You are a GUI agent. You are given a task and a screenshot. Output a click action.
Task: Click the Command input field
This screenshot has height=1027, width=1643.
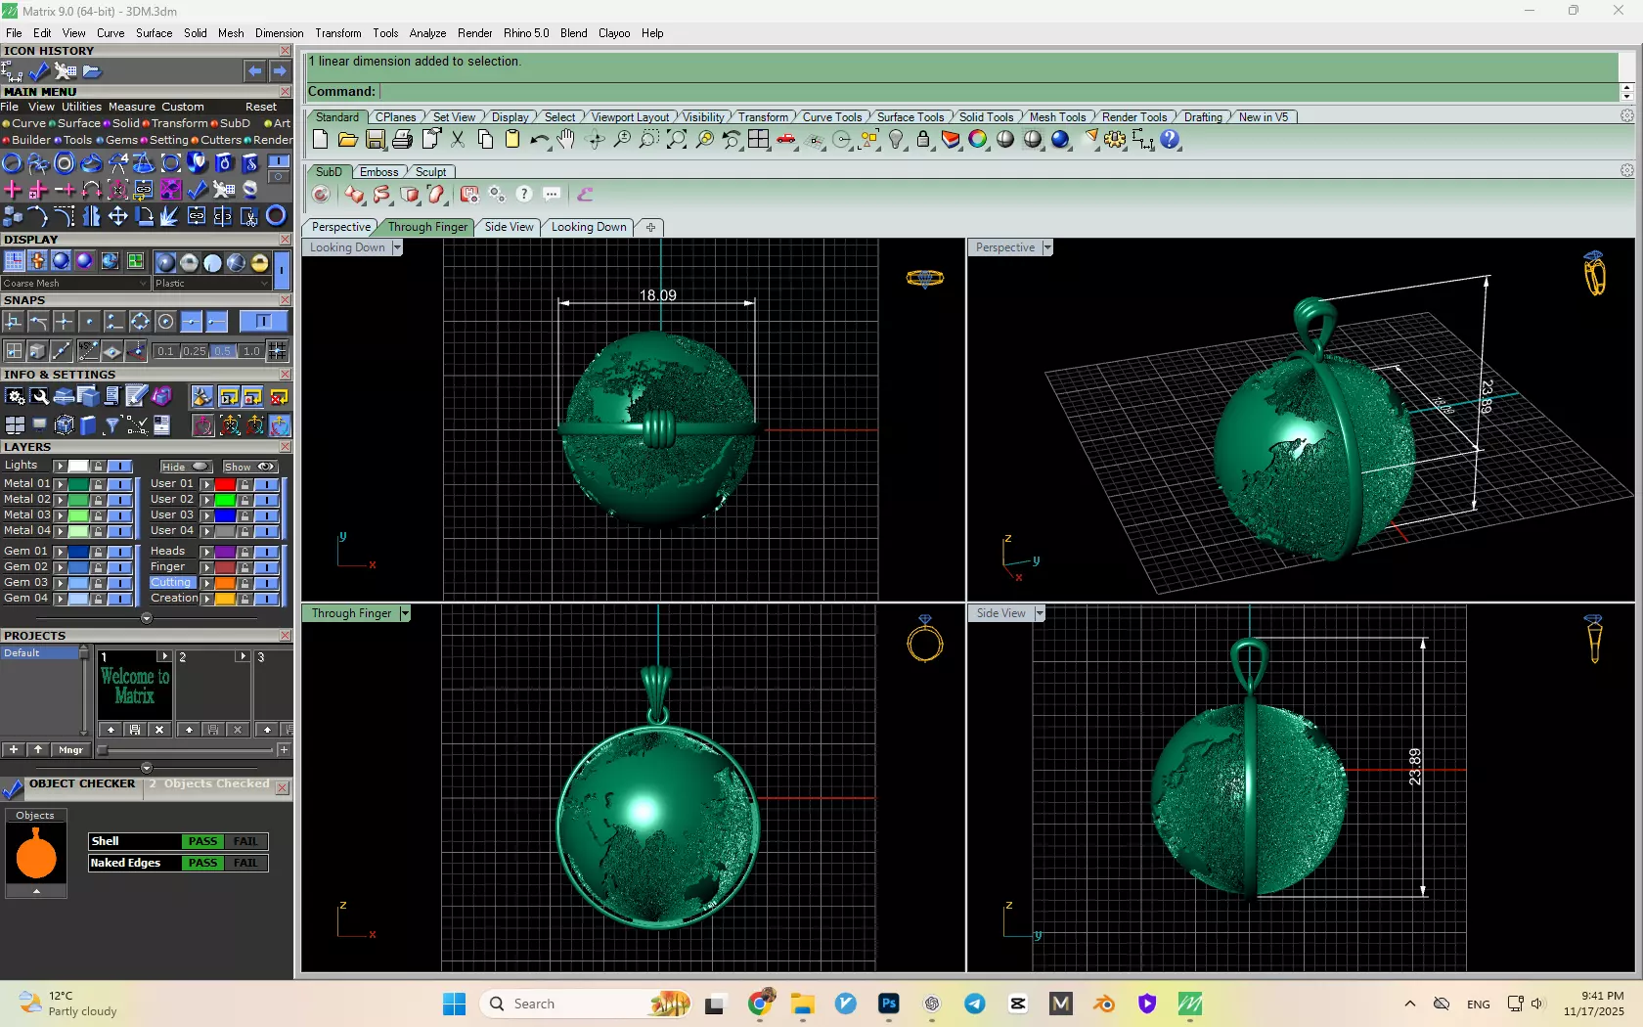[x=998, y=91]
